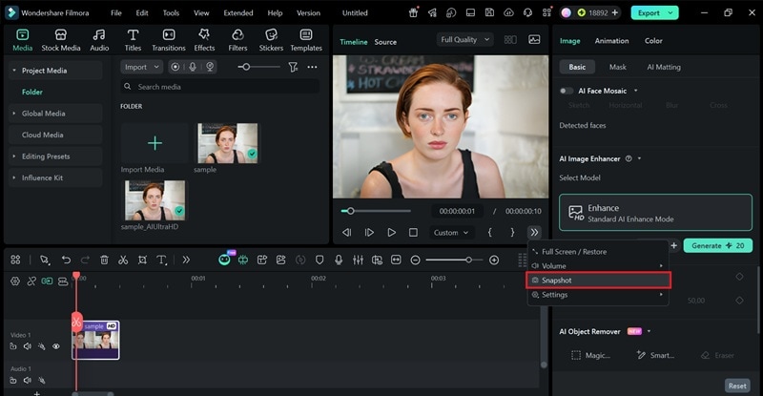Viewport: 763px width, 396px height.
Task: Click the preview progress slider
Action: point(376,211)
